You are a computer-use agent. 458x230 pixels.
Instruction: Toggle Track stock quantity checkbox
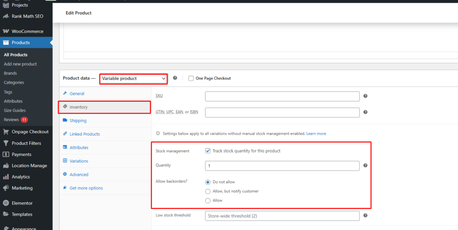click(x=208, y=151)
